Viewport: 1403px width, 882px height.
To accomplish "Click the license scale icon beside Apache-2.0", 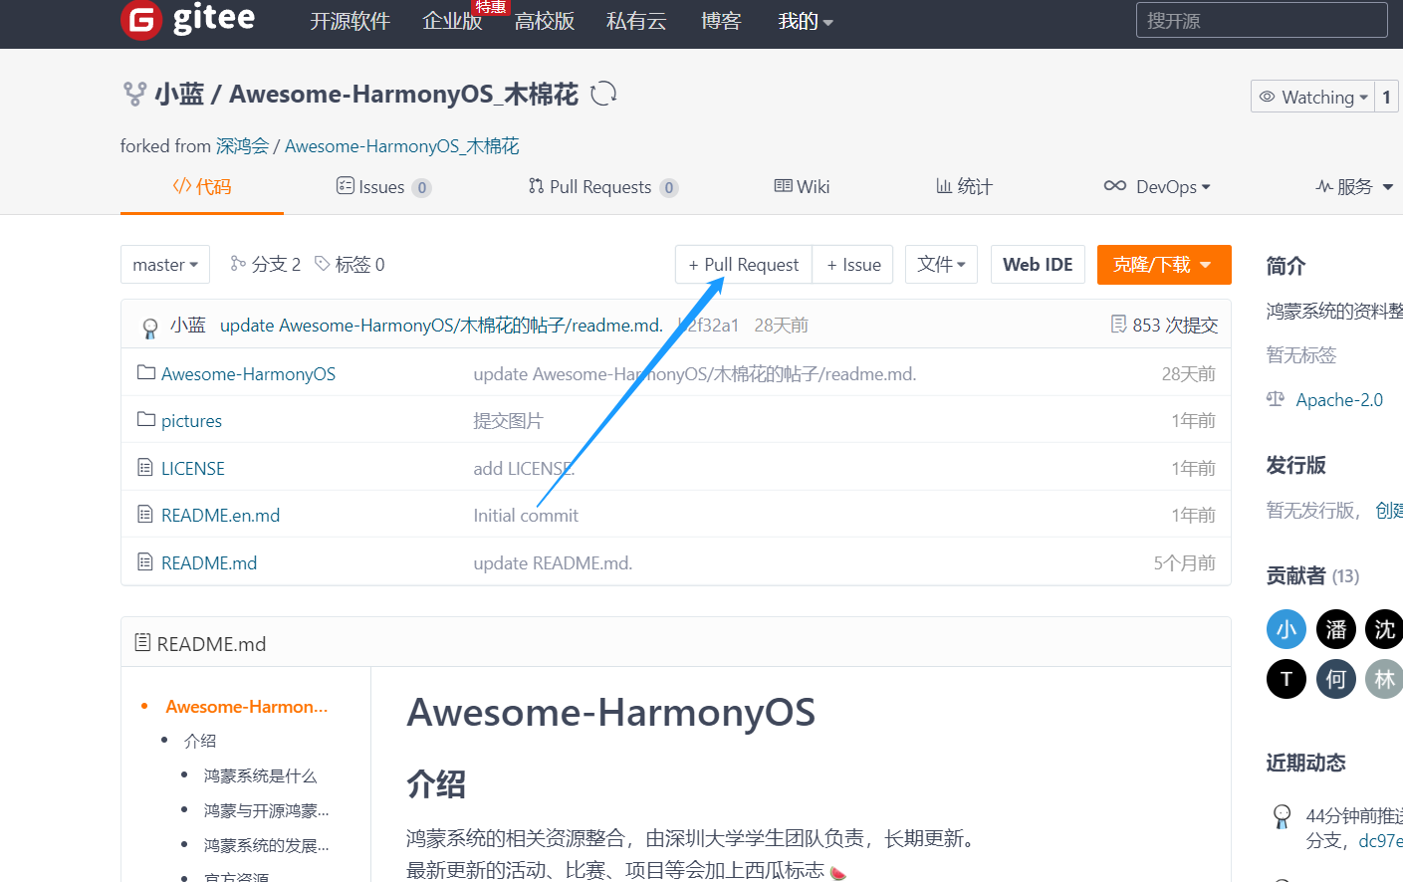I will pos(1276,399).
